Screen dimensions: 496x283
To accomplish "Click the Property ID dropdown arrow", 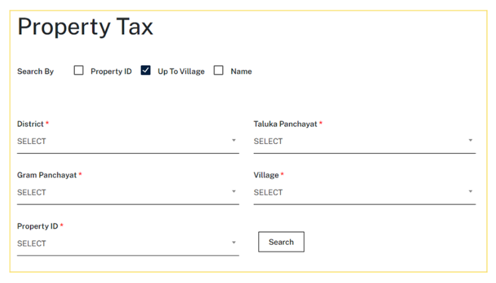I will (234, 243).
